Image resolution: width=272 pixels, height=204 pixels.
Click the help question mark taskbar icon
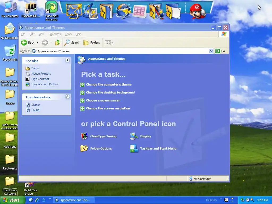(x=226, y=200)
